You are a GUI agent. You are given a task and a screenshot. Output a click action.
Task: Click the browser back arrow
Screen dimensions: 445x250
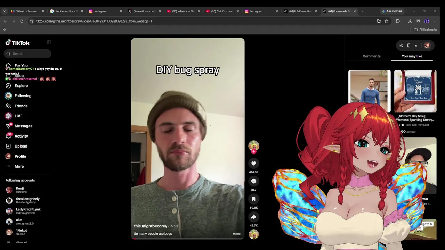click(5, 21)
